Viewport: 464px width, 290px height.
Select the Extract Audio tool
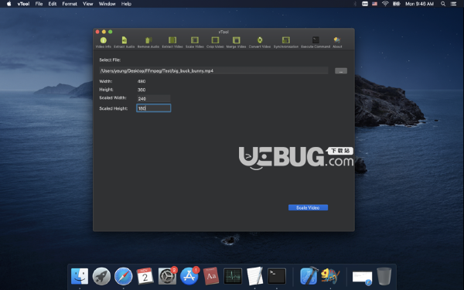125,42
